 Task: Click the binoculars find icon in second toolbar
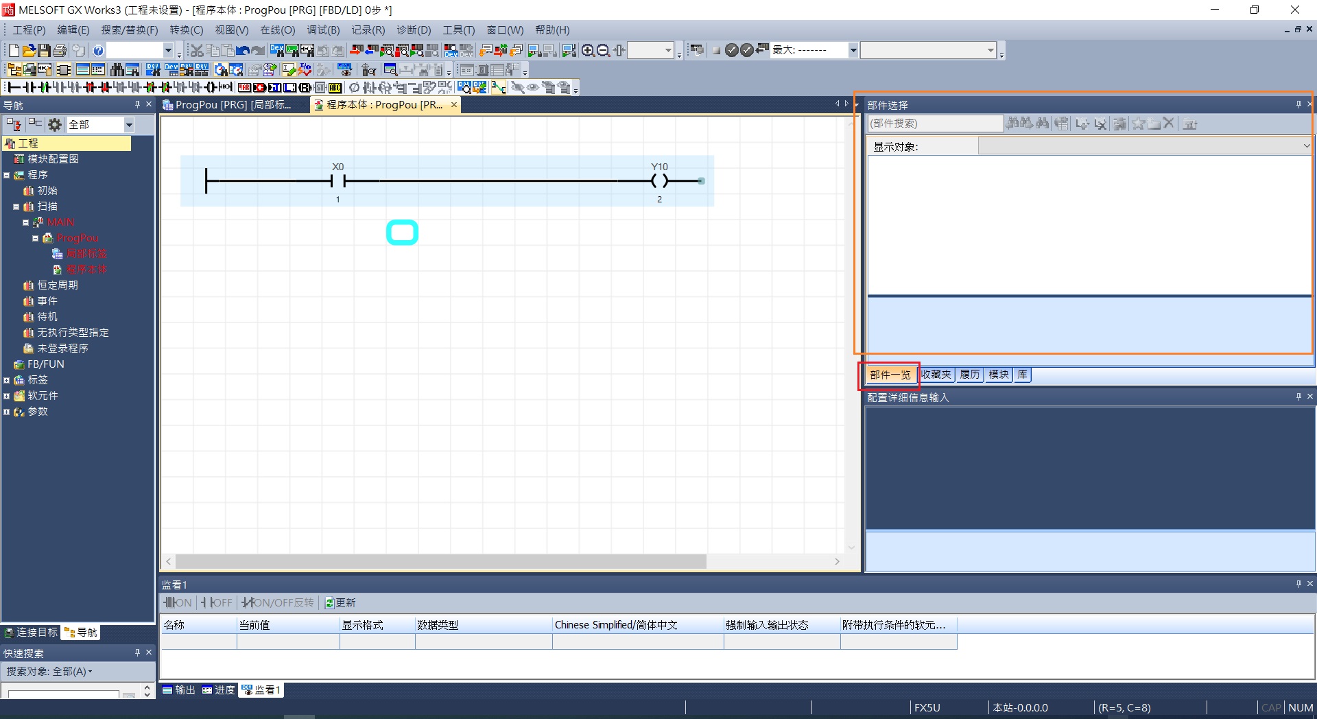117,69
